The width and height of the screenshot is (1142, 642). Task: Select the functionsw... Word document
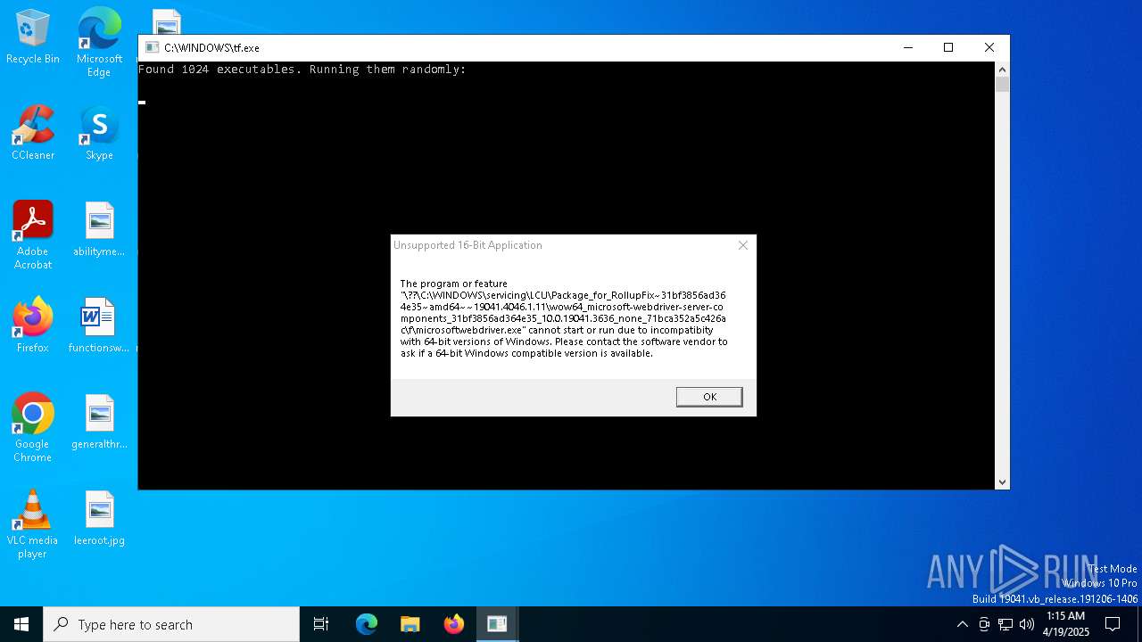pyautogui.click(x=99, y=325)
